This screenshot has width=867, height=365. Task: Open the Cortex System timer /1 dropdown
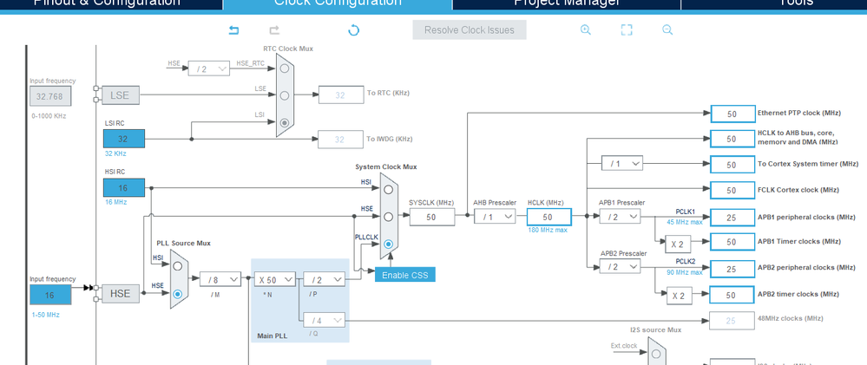[622, 164]
